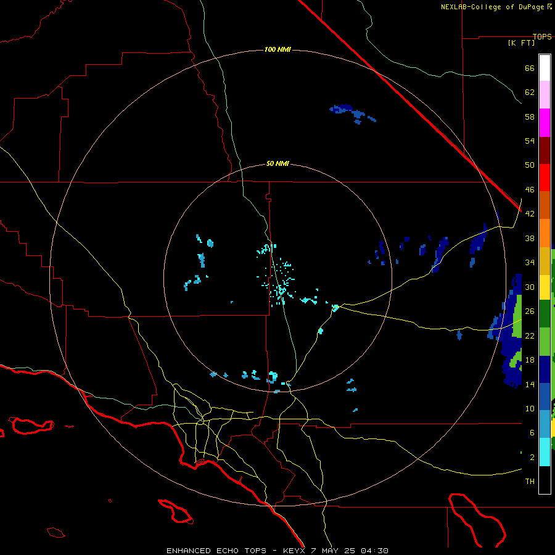Select the magenta swatch in the color scale
The height and width of the screenshot is (555, 555).
(545, 123)
